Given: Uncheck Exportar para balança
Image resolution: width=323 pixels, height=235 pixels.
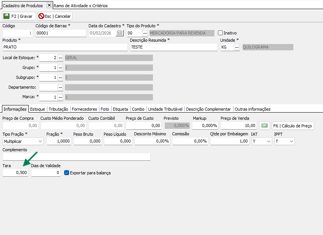Looking at the screenshot, I should click(x=66, y=173).
